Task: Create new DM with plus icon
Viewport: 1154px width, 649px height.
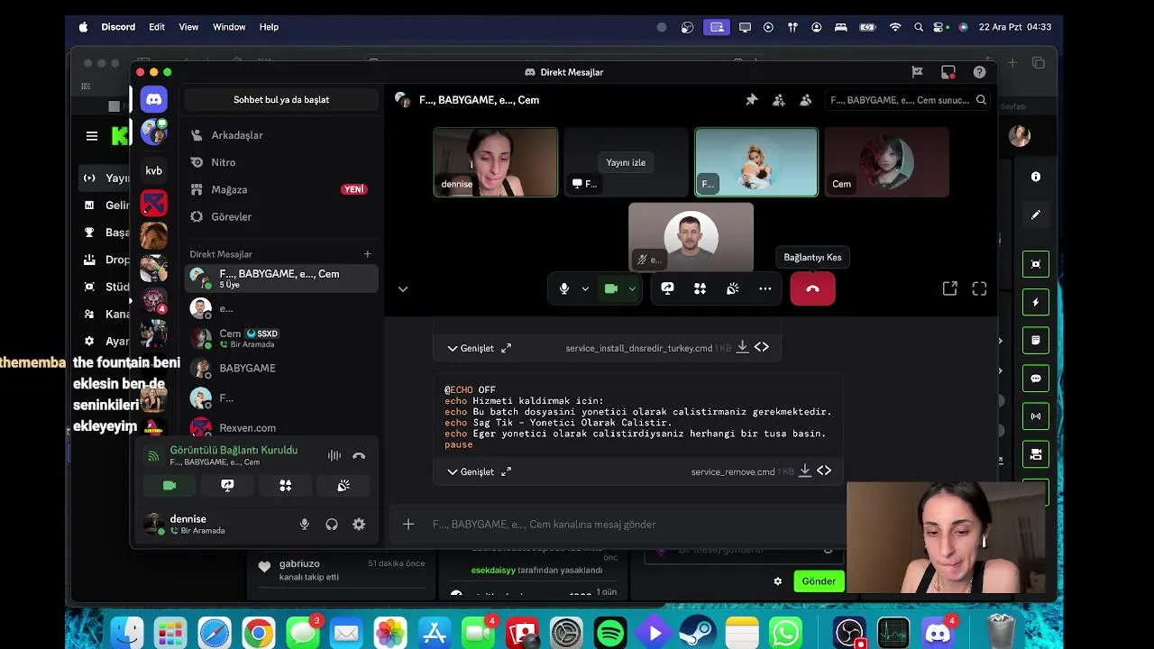Action: (367, 254)
